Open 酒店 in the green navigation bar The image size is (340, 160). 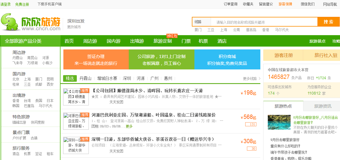click(222, 41)
